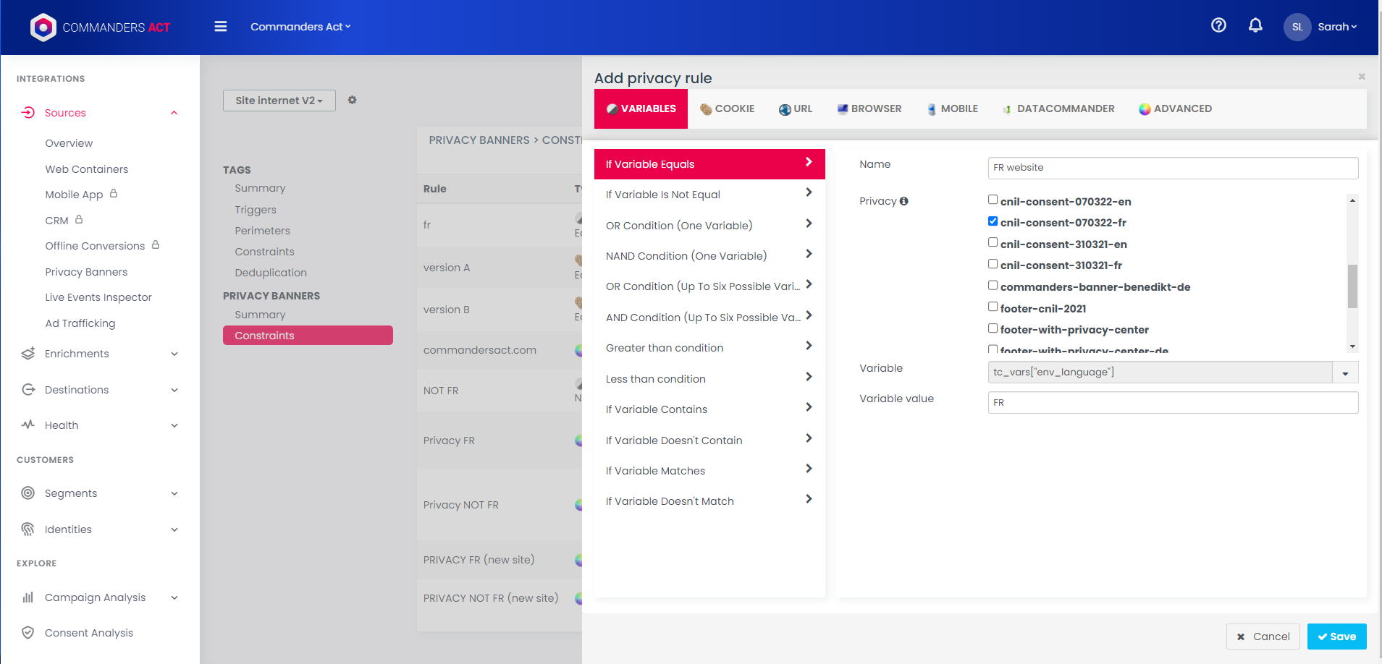This screenshot has height=664, width=1382.
Task: Switch to the COOKIE tab
Action: pyautogui.click(x=728, y=108)
